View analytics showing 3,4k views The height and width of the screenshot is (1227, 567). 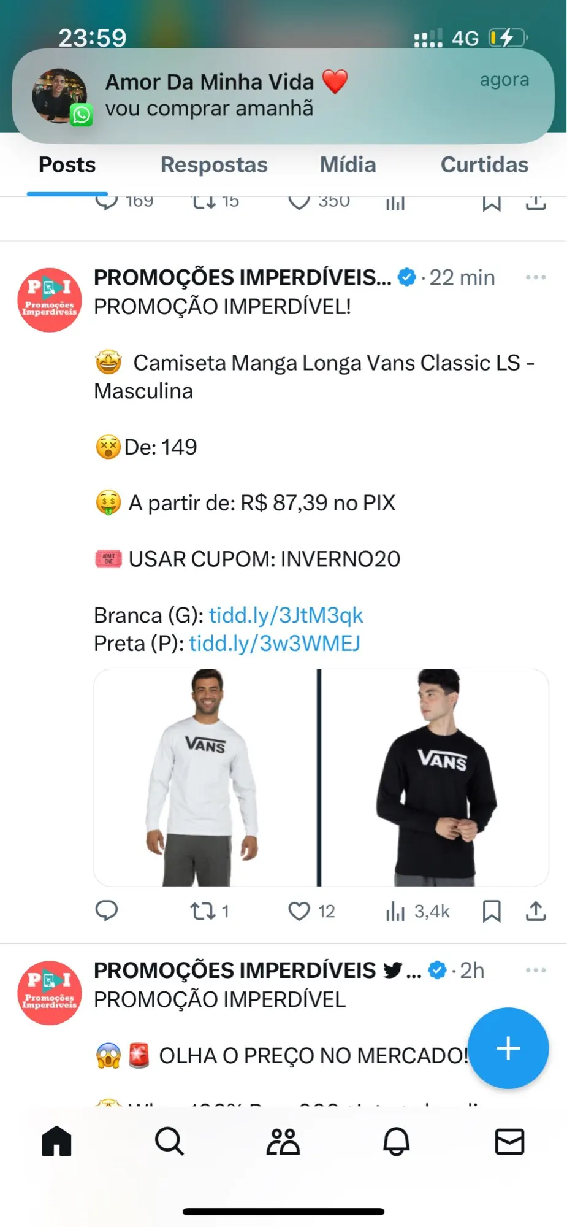pos(417,911)
